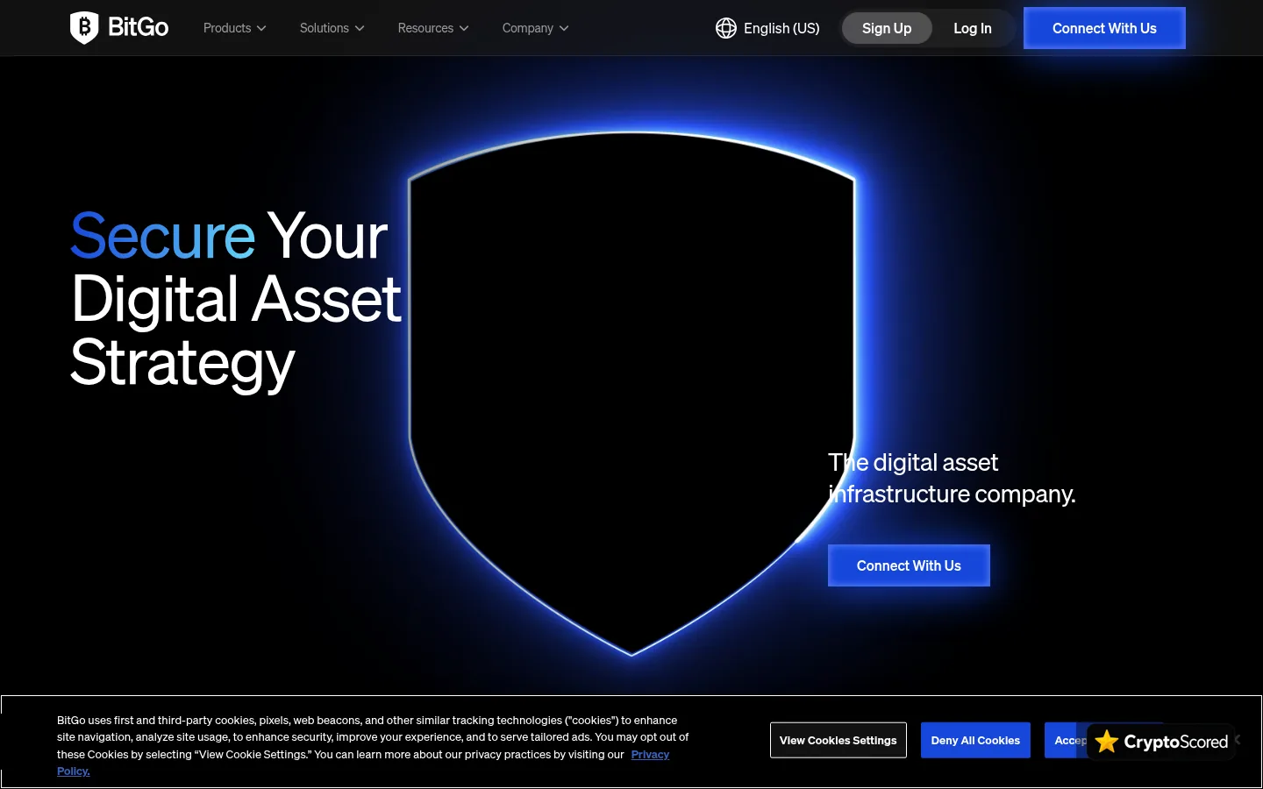Open the Solutions menu

click(x=332, y=28)
